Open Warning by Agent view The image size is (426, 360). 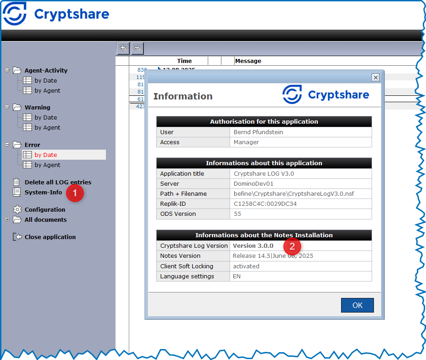[47, 127]
